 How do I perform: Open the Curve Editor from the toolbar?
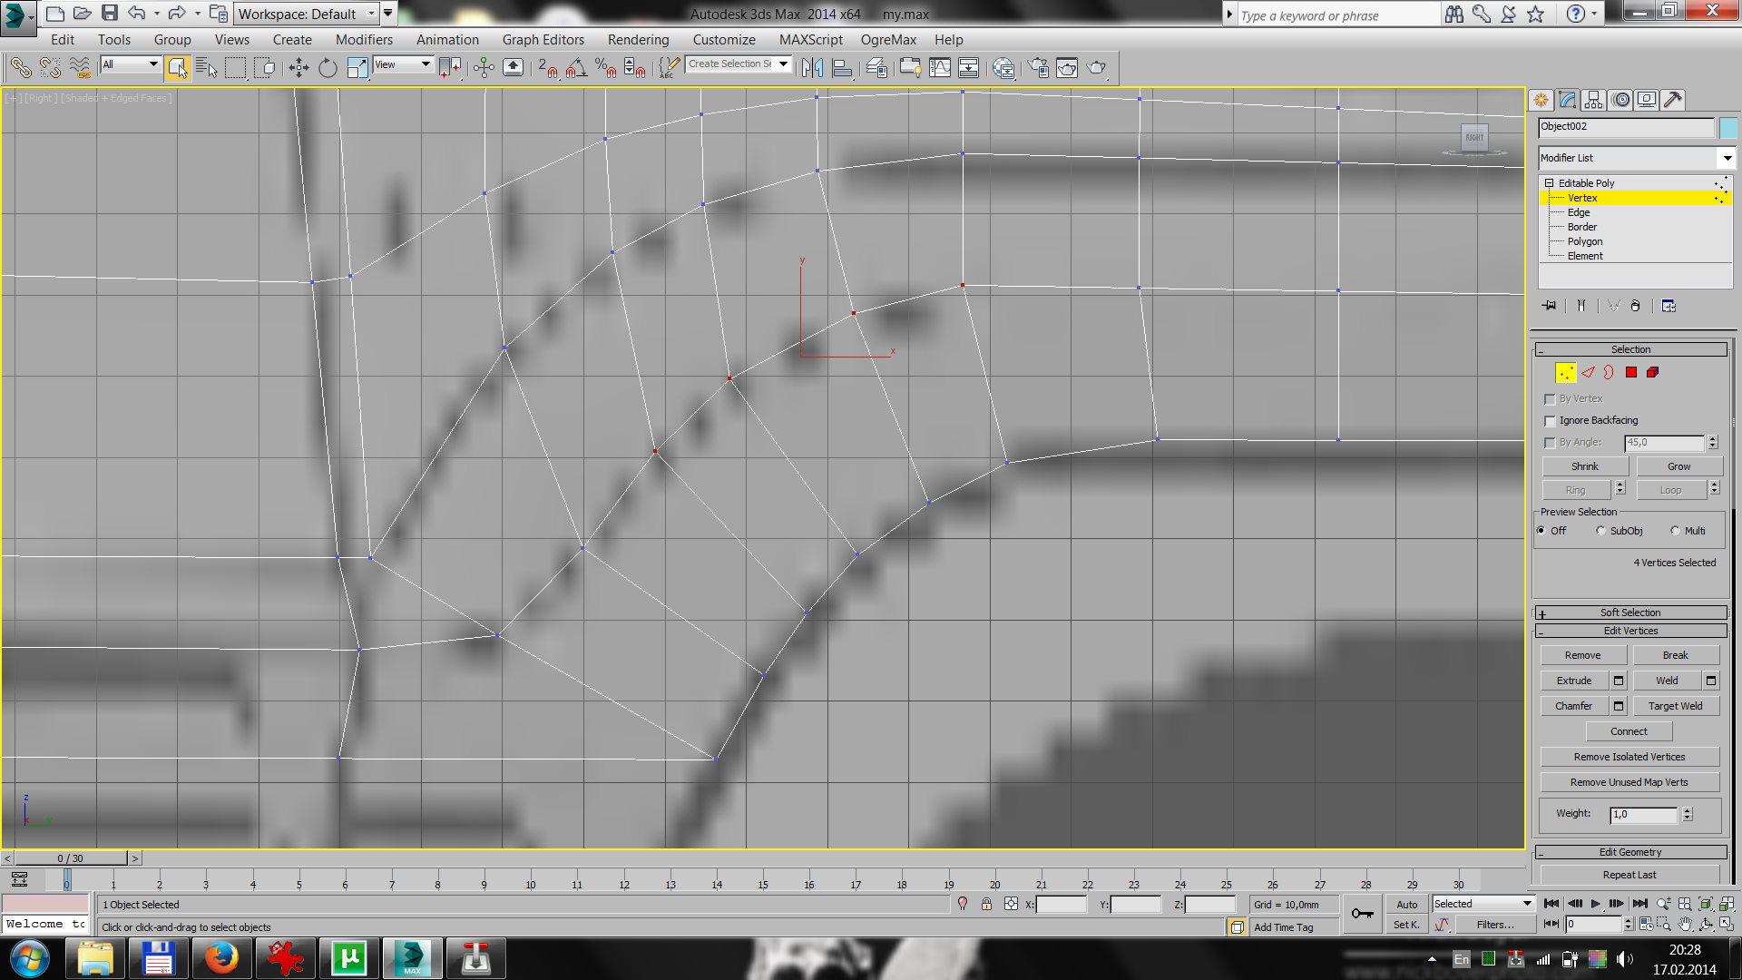[x=940, y=68]
